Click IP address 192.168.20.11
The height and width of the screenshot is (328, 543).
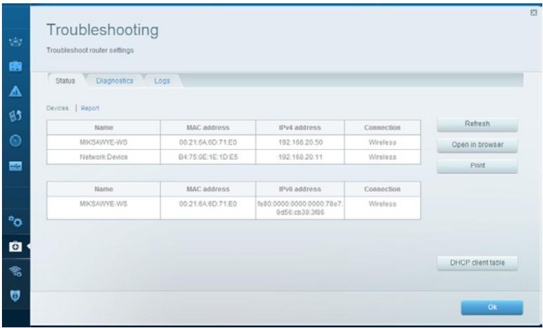pyautogui.click(x=300, y=157)
